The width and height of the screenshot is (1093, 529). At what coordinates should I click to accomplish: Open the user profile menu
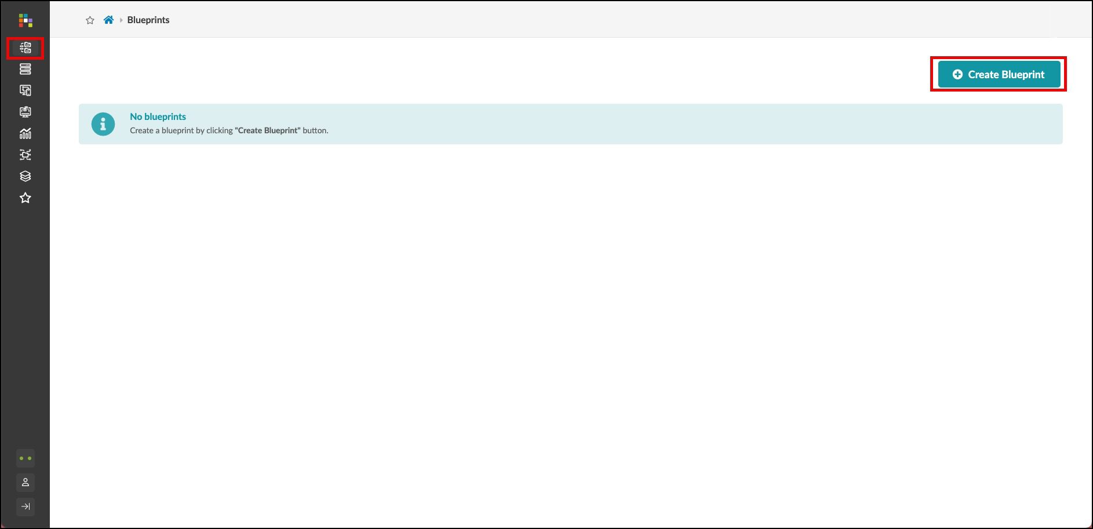(25, 482)
